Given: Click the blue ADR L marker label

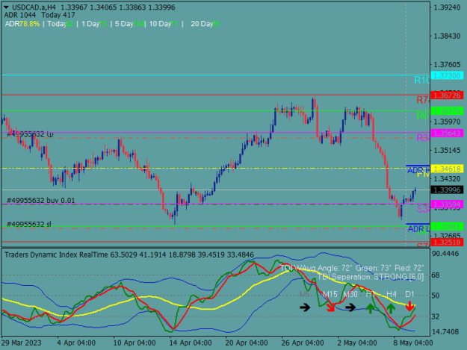Looking at the screenshot, I should click(x=418, y=228).
